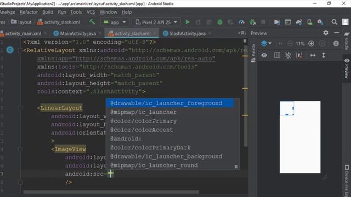
Task: Open the Palette side panel
Action: pyautogui.click(x=253, y=53)
